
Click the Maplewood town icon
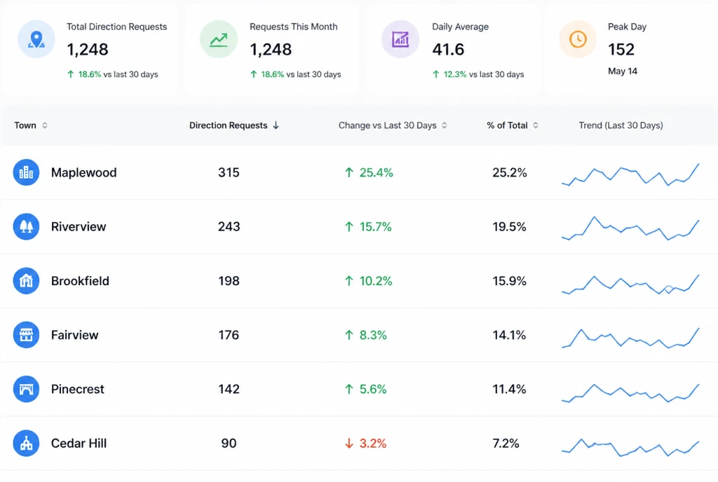(26, 172)
